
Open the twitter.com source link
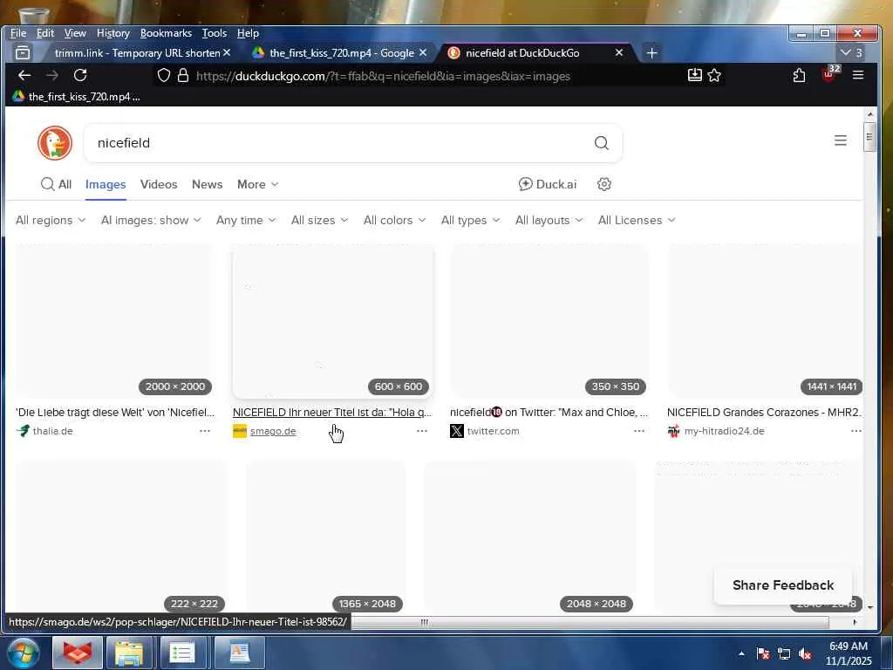494,431
